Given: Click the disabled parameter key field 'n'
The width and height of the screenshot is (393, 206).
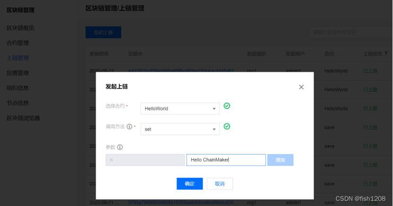Looking at the screenshot, I should [x=145, y=160].
